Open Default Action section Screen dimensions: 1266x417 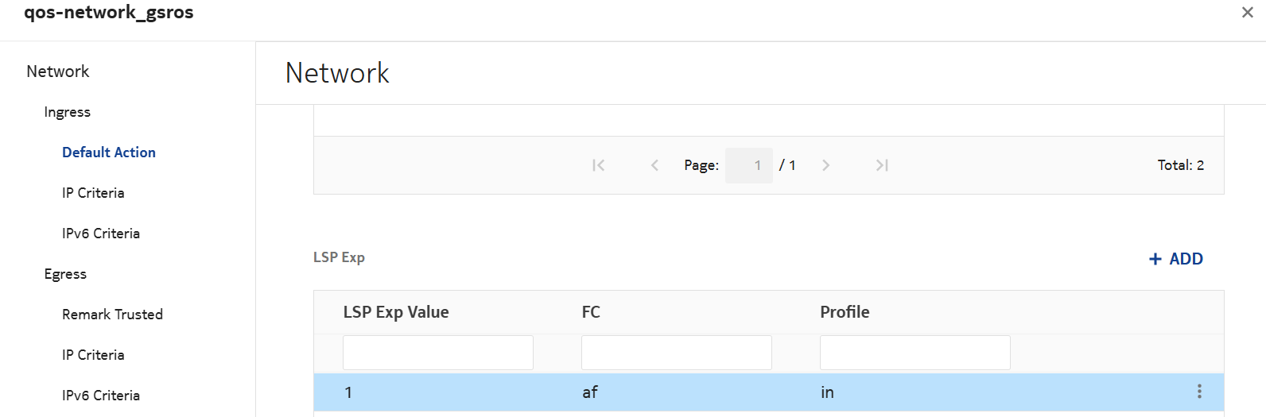[109, 153]
